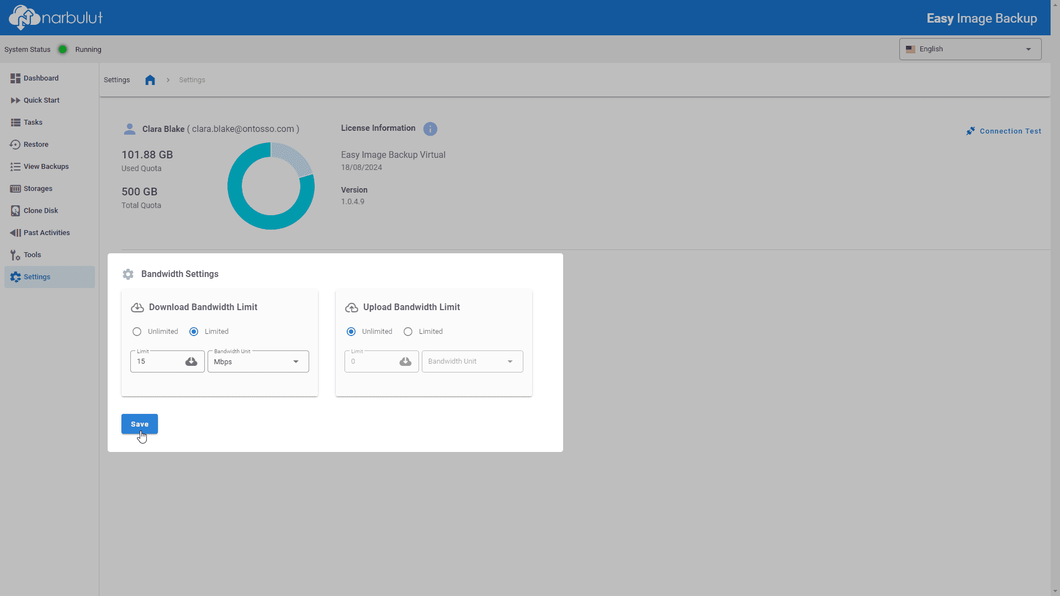Click the Bandwidth Settings gear icon
The width and height of the screenshot is (1060, 596).
pos(128,274)
